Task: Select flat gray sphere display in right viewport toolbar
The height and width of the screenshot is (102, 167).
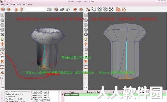Action: tap(86, 30)
